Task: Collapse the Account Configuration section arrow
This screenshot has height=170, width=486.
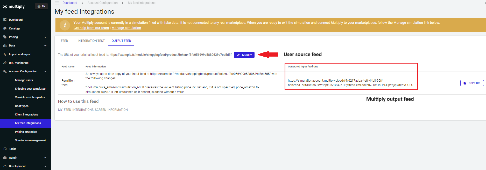Action: (45, 72)
